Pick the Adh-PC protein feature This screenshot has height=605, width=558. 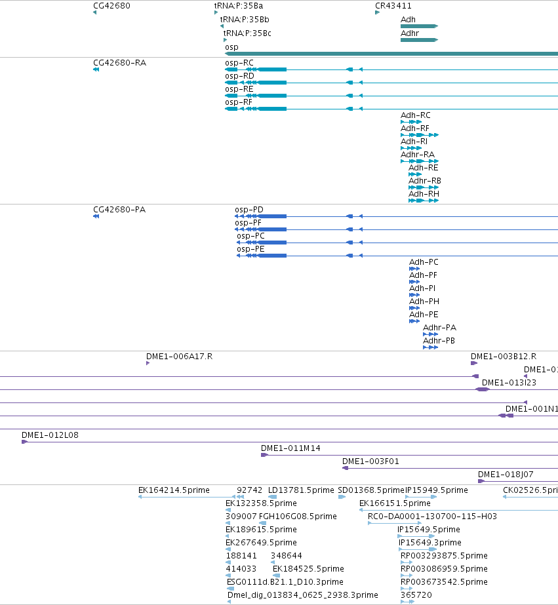(414, 269)
